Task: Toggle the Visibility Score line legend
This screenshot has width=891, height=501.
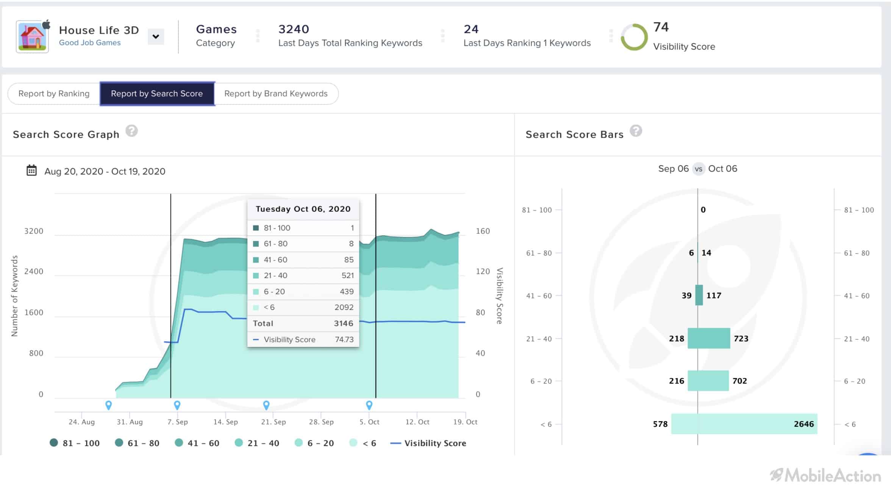Action: tap(428, 443)
